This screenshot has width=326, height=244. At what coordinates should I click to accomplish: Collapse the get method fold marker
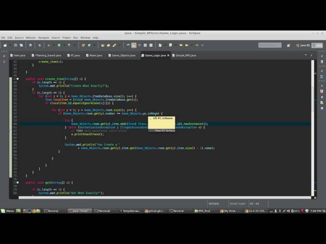click(x=18, y=182)
